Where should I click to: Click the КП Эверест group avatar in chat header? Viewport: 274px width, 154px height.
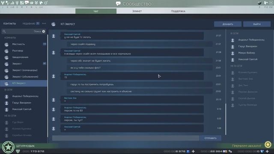(54, 24)
